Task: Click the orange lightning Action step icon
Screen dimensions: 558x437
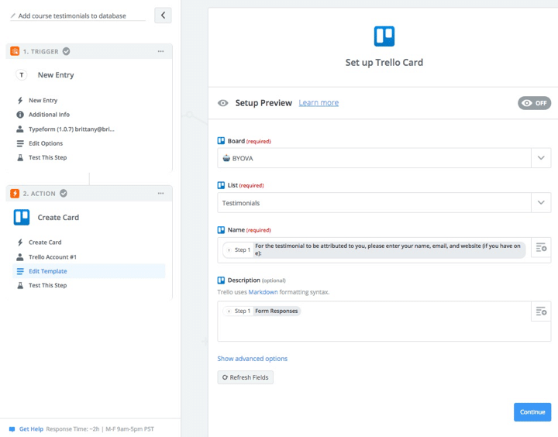Action: pyautogui.click(x=15, y=193)
